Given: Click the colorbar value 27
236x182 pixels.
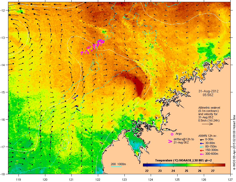Looking at the screenshot, I should coord(213,171).
